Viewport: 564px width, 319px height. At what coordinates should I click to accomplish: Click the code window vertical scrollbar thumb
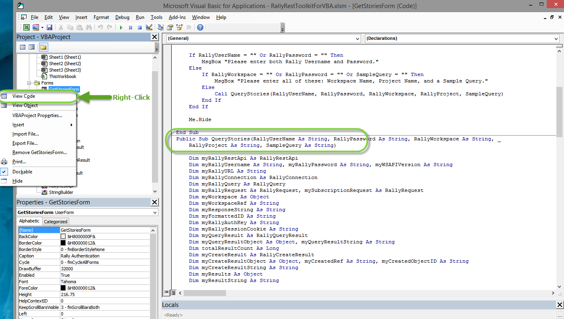pos(559,111)
